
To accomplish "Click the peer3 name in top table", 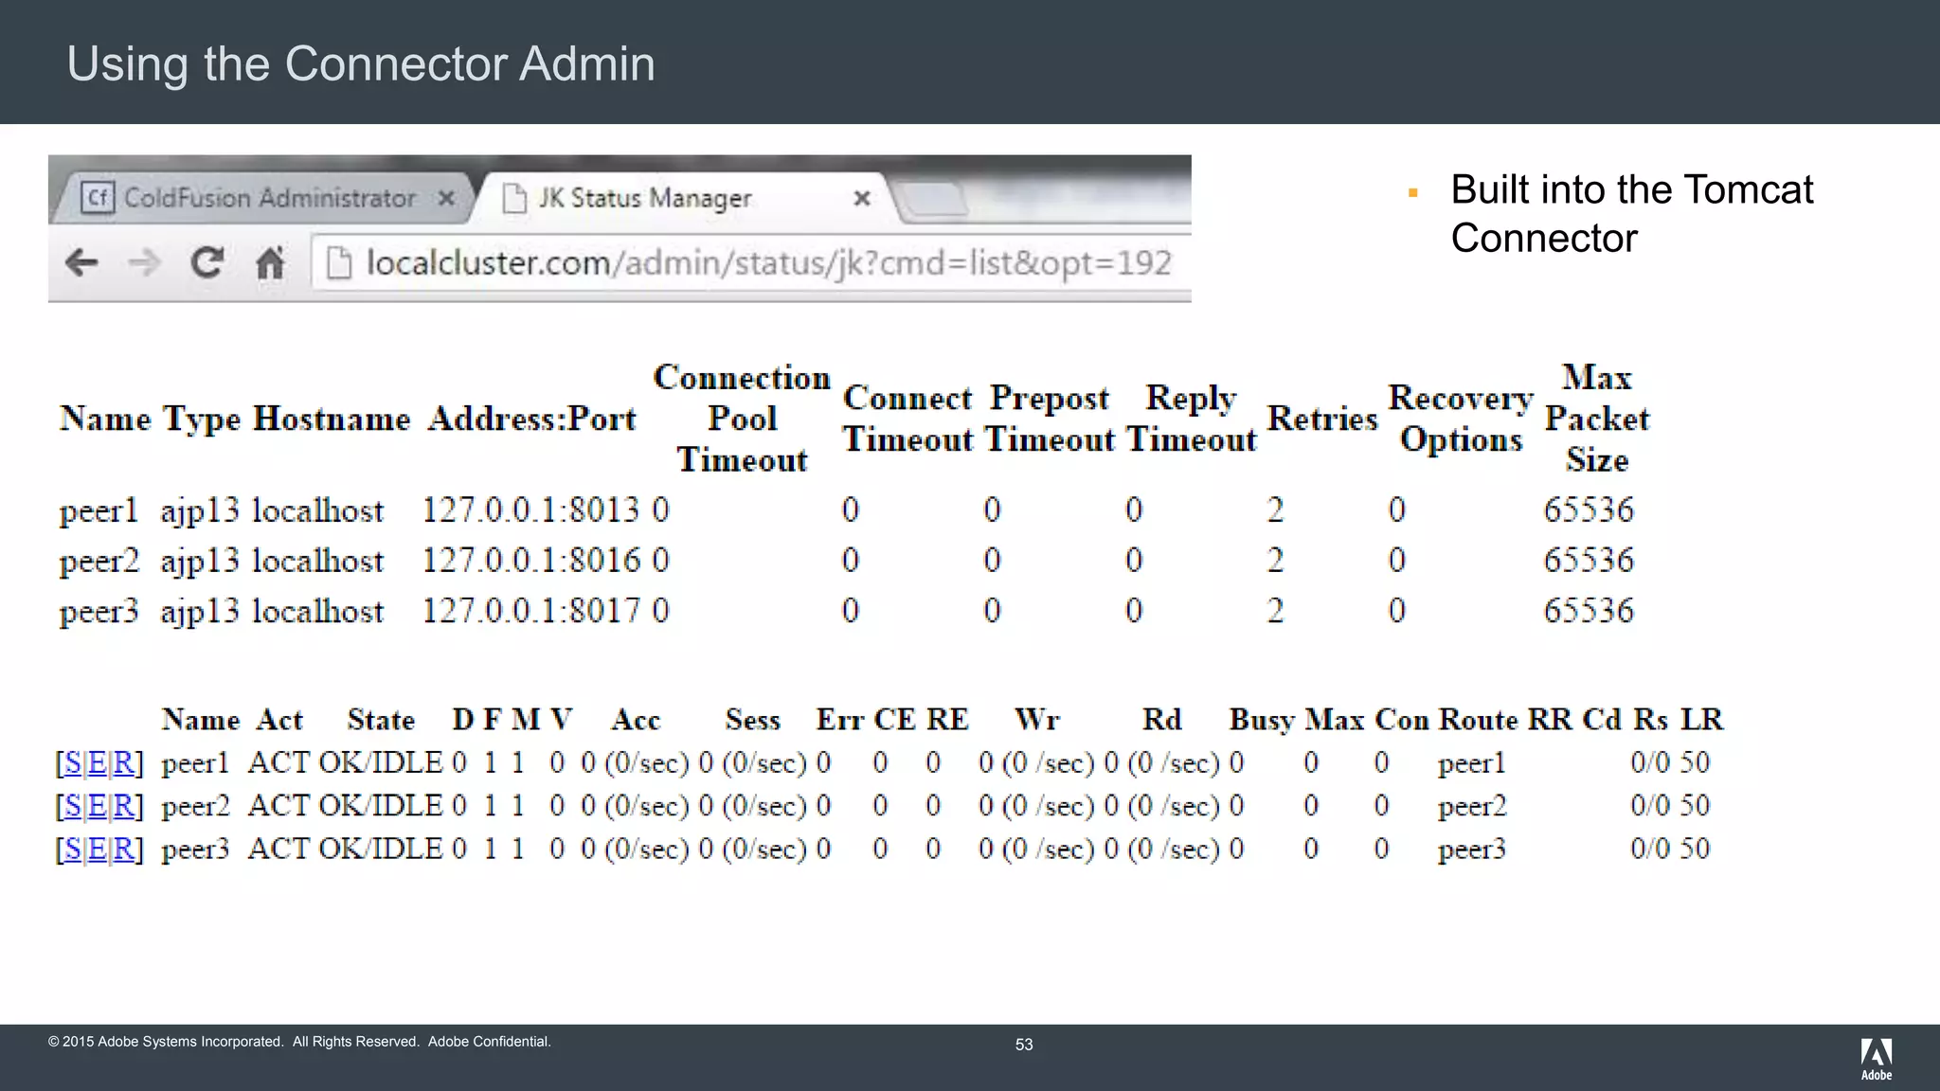I will pyautogui.click(x=99, y=612).
